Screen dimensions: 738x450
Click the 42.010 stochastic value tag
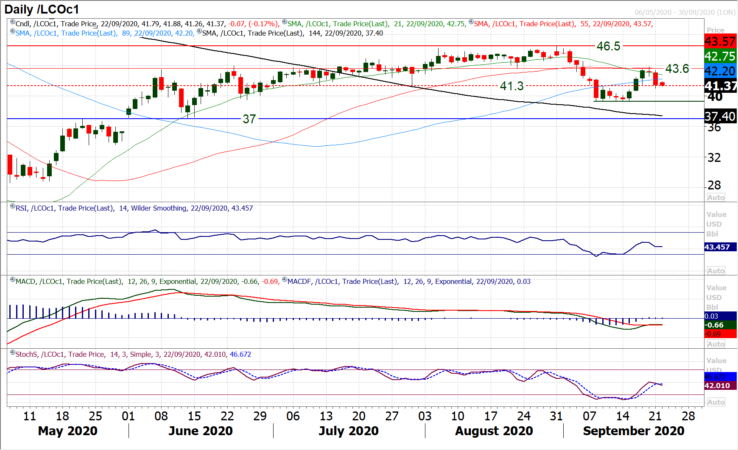(x=721, y=386)
